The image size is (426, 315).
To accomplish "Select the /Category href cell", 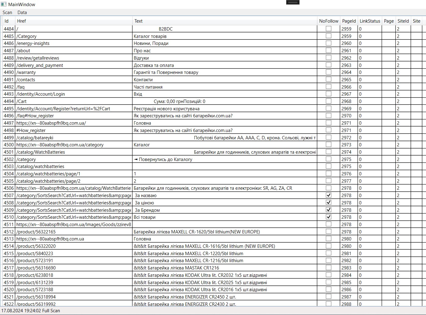I will (x=74, y=36).
